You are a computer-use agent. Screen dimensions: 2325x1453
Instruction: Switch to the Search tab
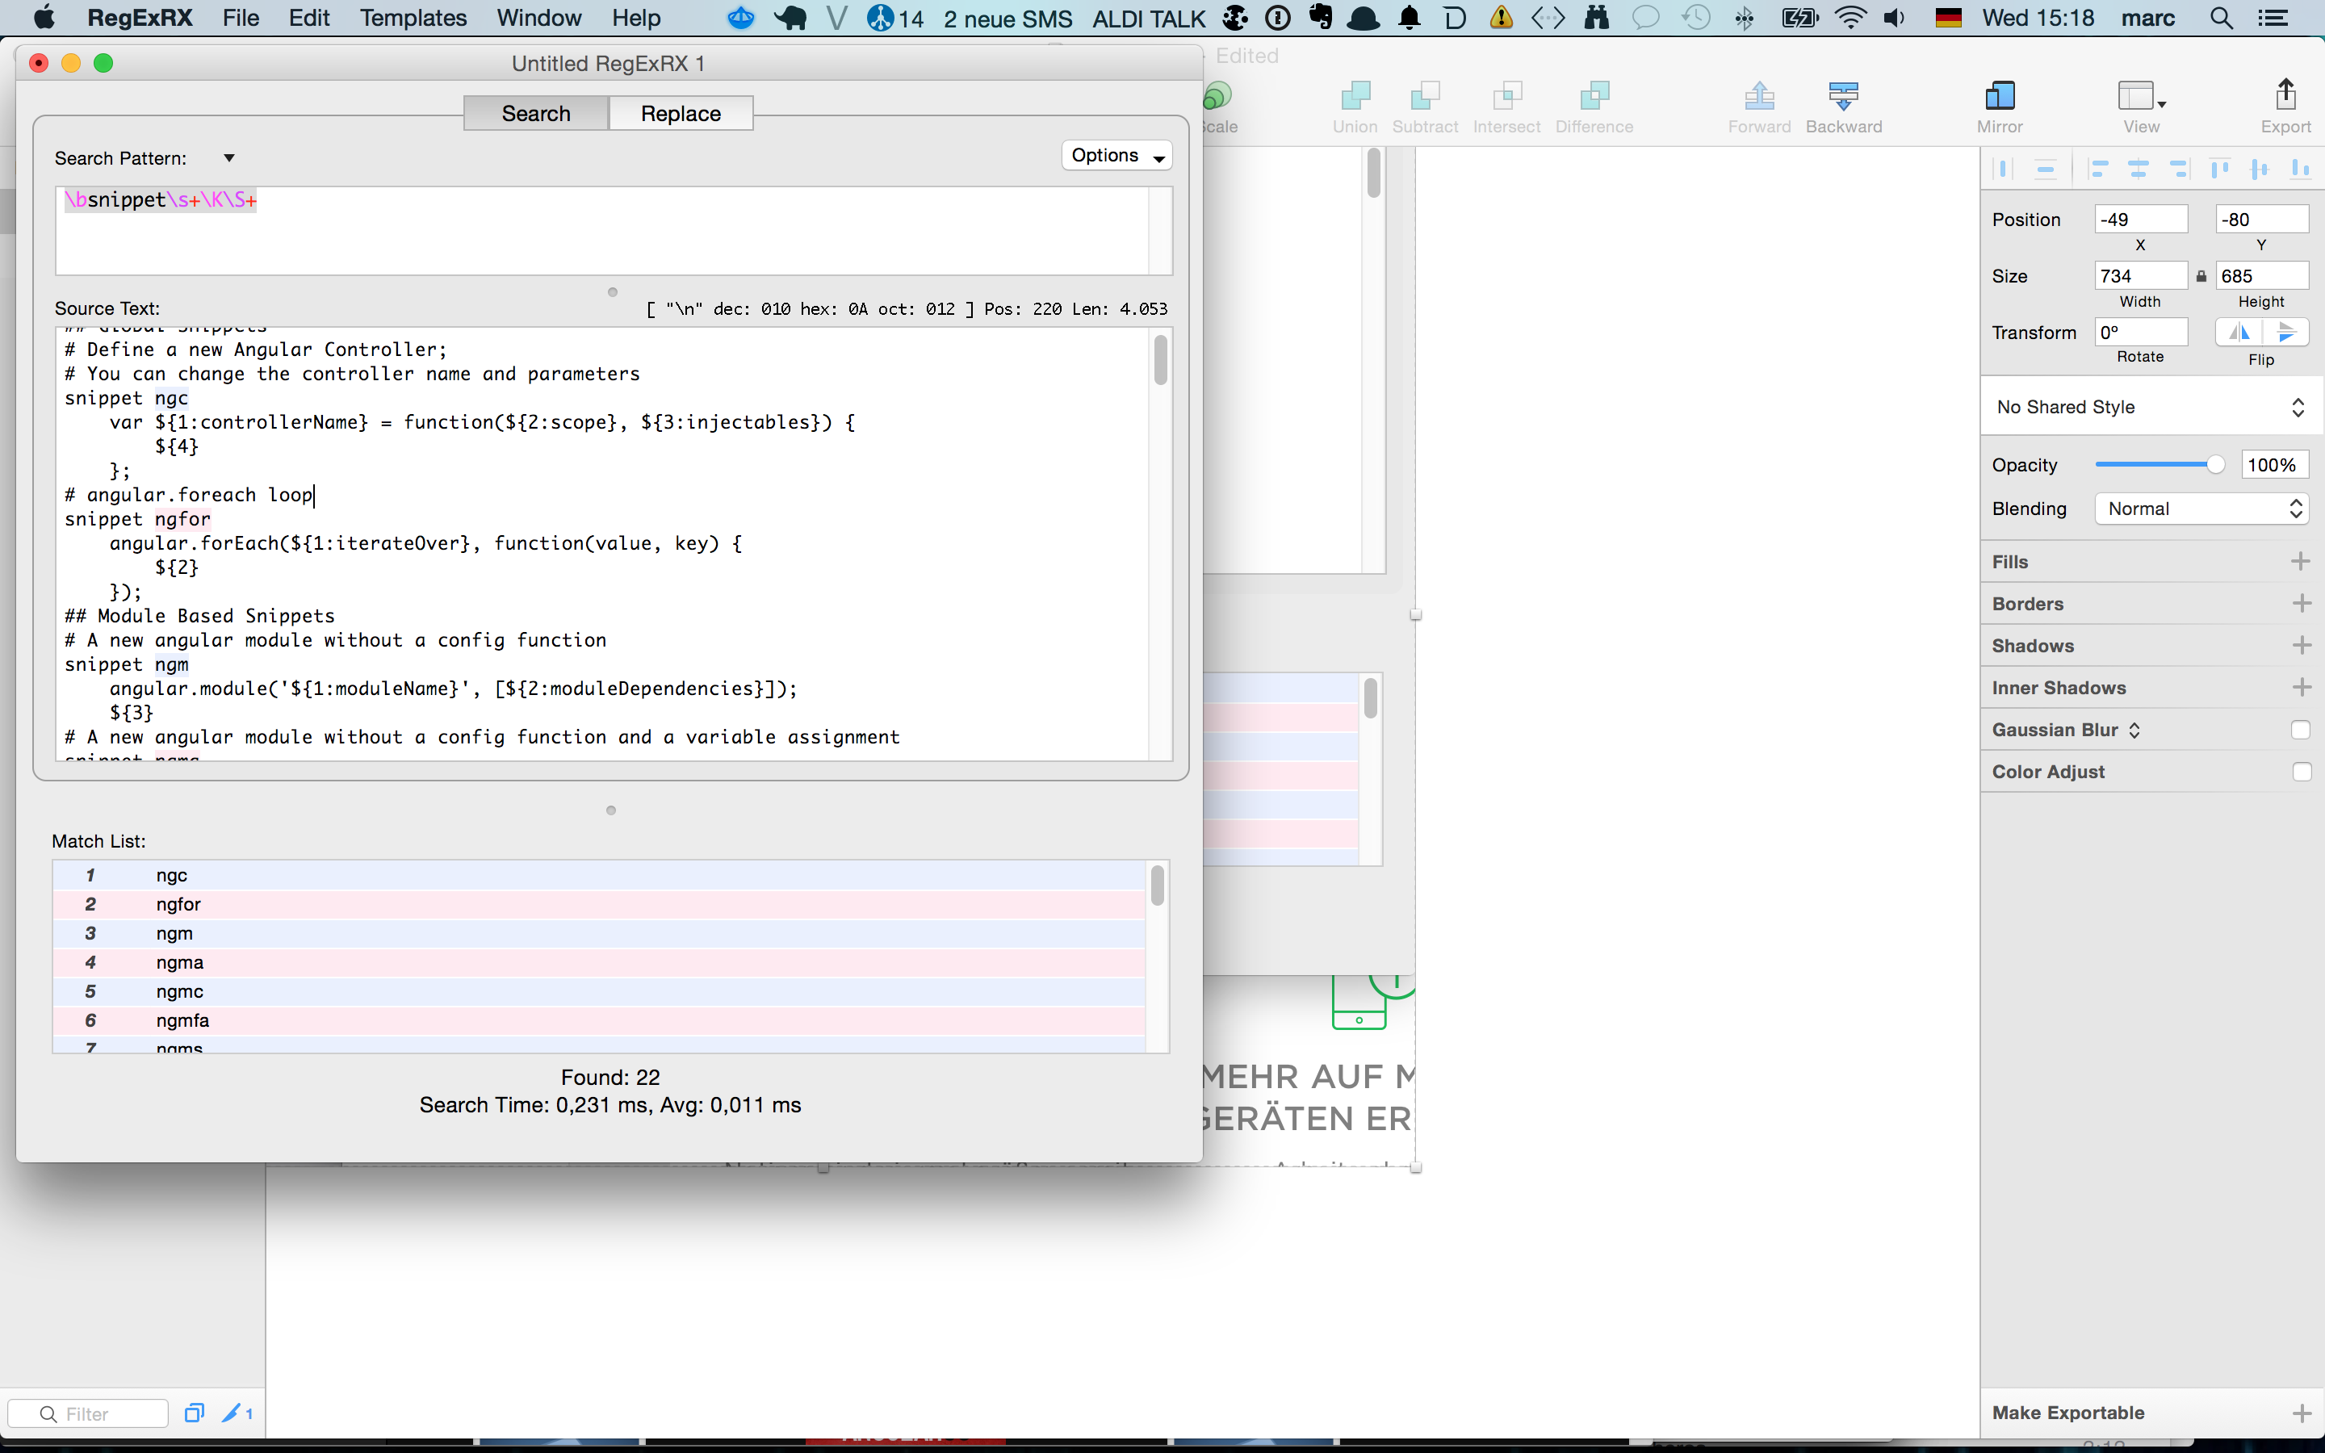click(536, 113)
